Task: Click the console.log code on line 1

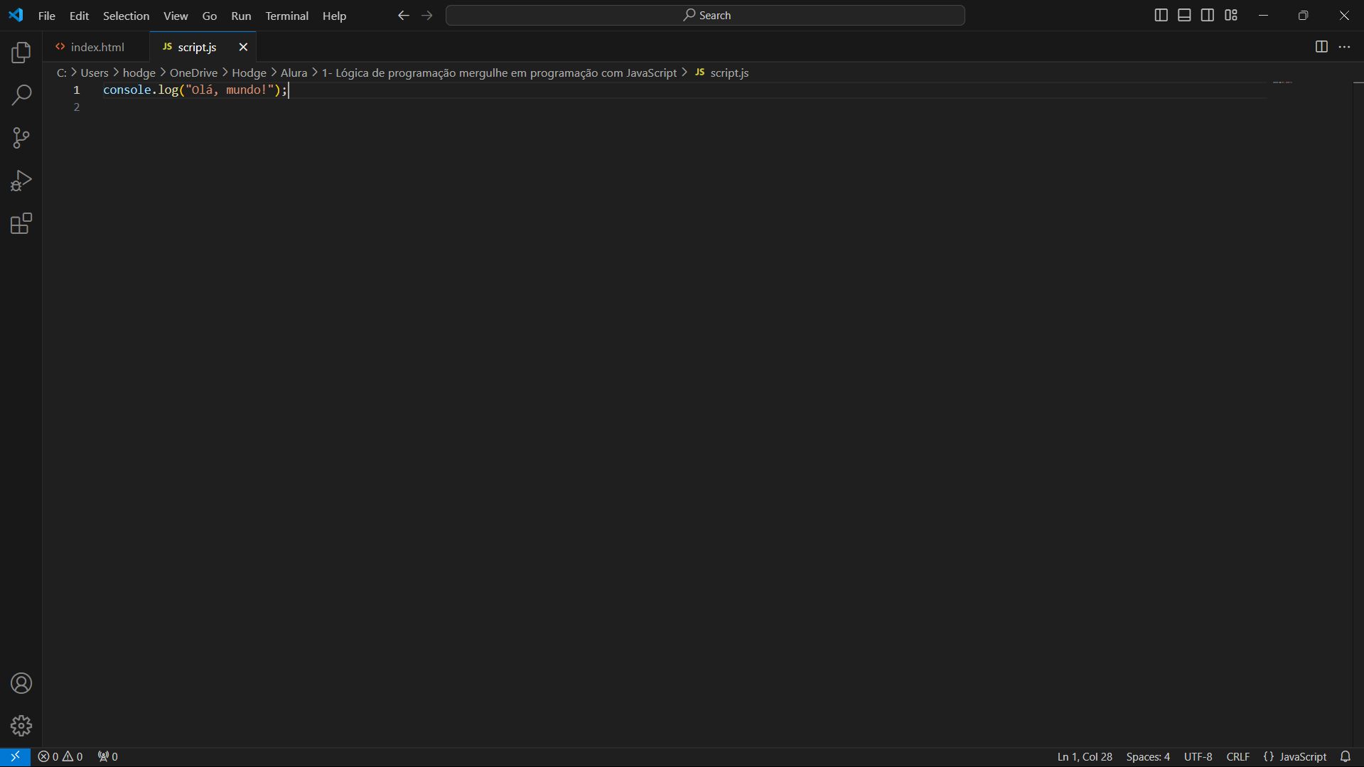Action: [195, 90]
